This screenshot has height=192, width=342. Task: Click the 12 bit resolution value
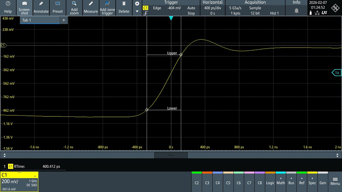tap(255, 13)
